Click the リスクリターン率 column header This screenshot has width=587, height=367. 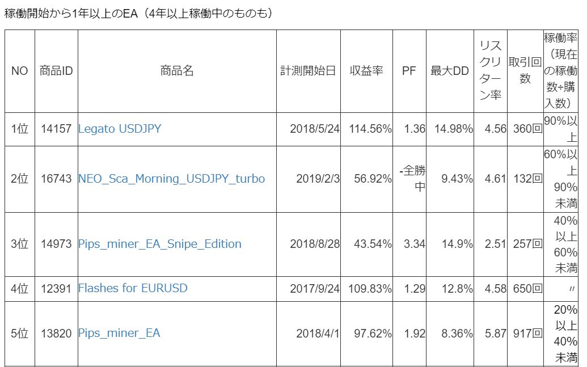click(491, 71)
